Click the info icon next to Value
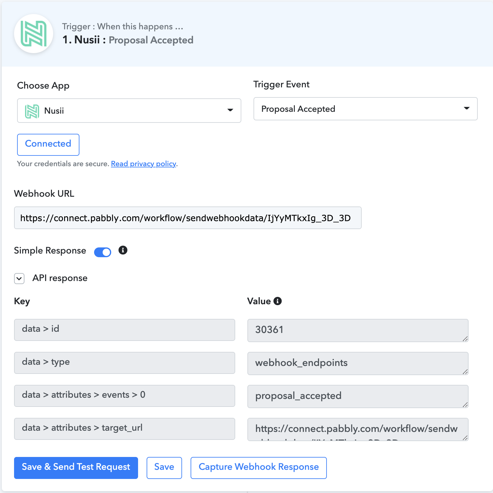Screen dimensions: 493x493 [277, 301]
